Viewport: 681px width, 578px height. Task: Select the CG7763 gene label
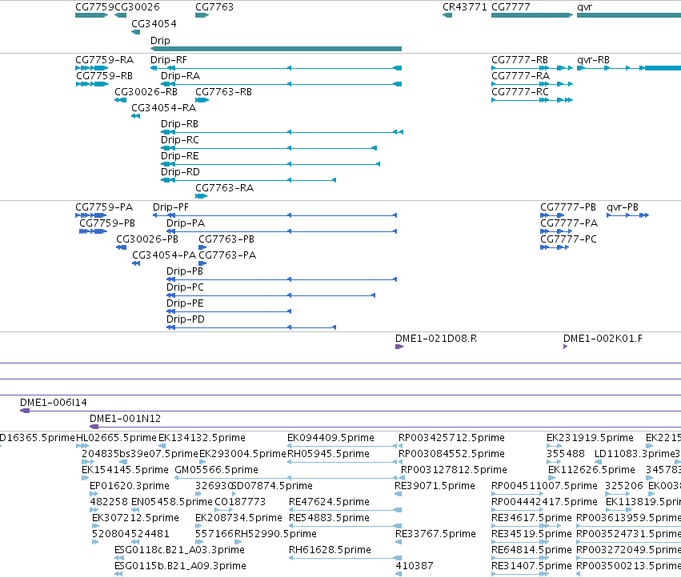point(214,7)
